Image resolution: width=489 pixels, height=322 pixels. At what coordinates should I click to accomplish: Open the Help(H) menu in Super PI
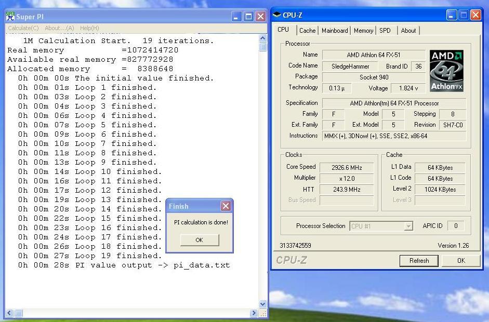click(89, 28)
